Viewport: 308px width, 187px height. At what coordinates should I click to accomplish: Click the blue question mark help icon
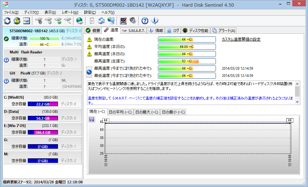145,21
